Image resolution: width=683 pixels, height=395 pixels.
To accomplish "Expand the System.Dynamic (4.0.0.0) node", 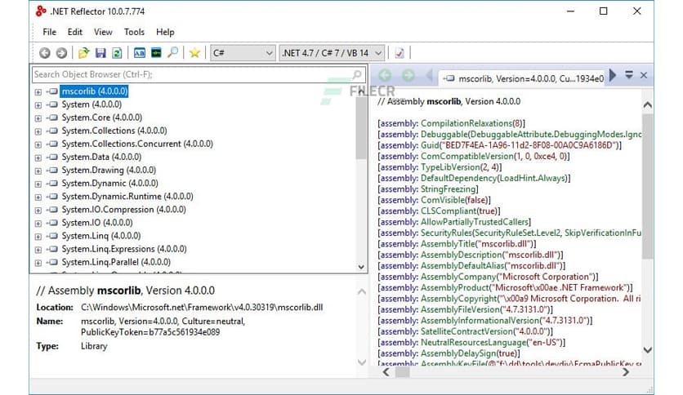I will pos(38,184).
